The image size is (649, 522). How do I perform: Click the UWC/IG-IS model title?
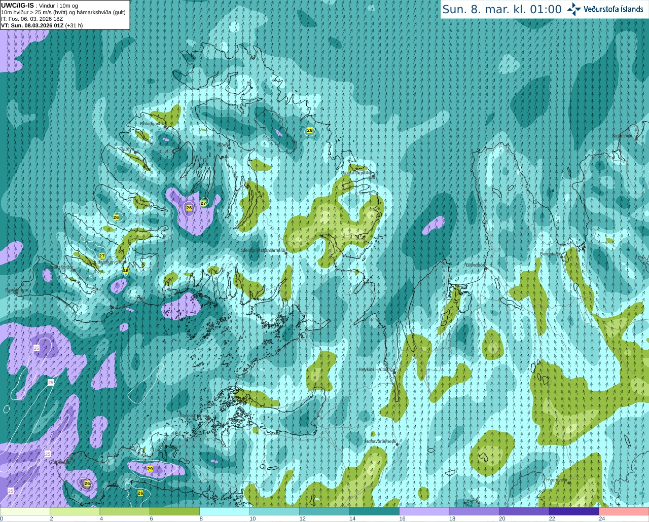[17, 5]
